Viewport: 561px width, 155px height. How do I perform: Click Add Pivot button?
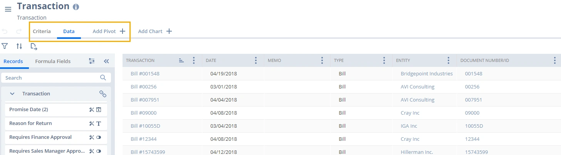pyautogui.click(x=109, y=32)
